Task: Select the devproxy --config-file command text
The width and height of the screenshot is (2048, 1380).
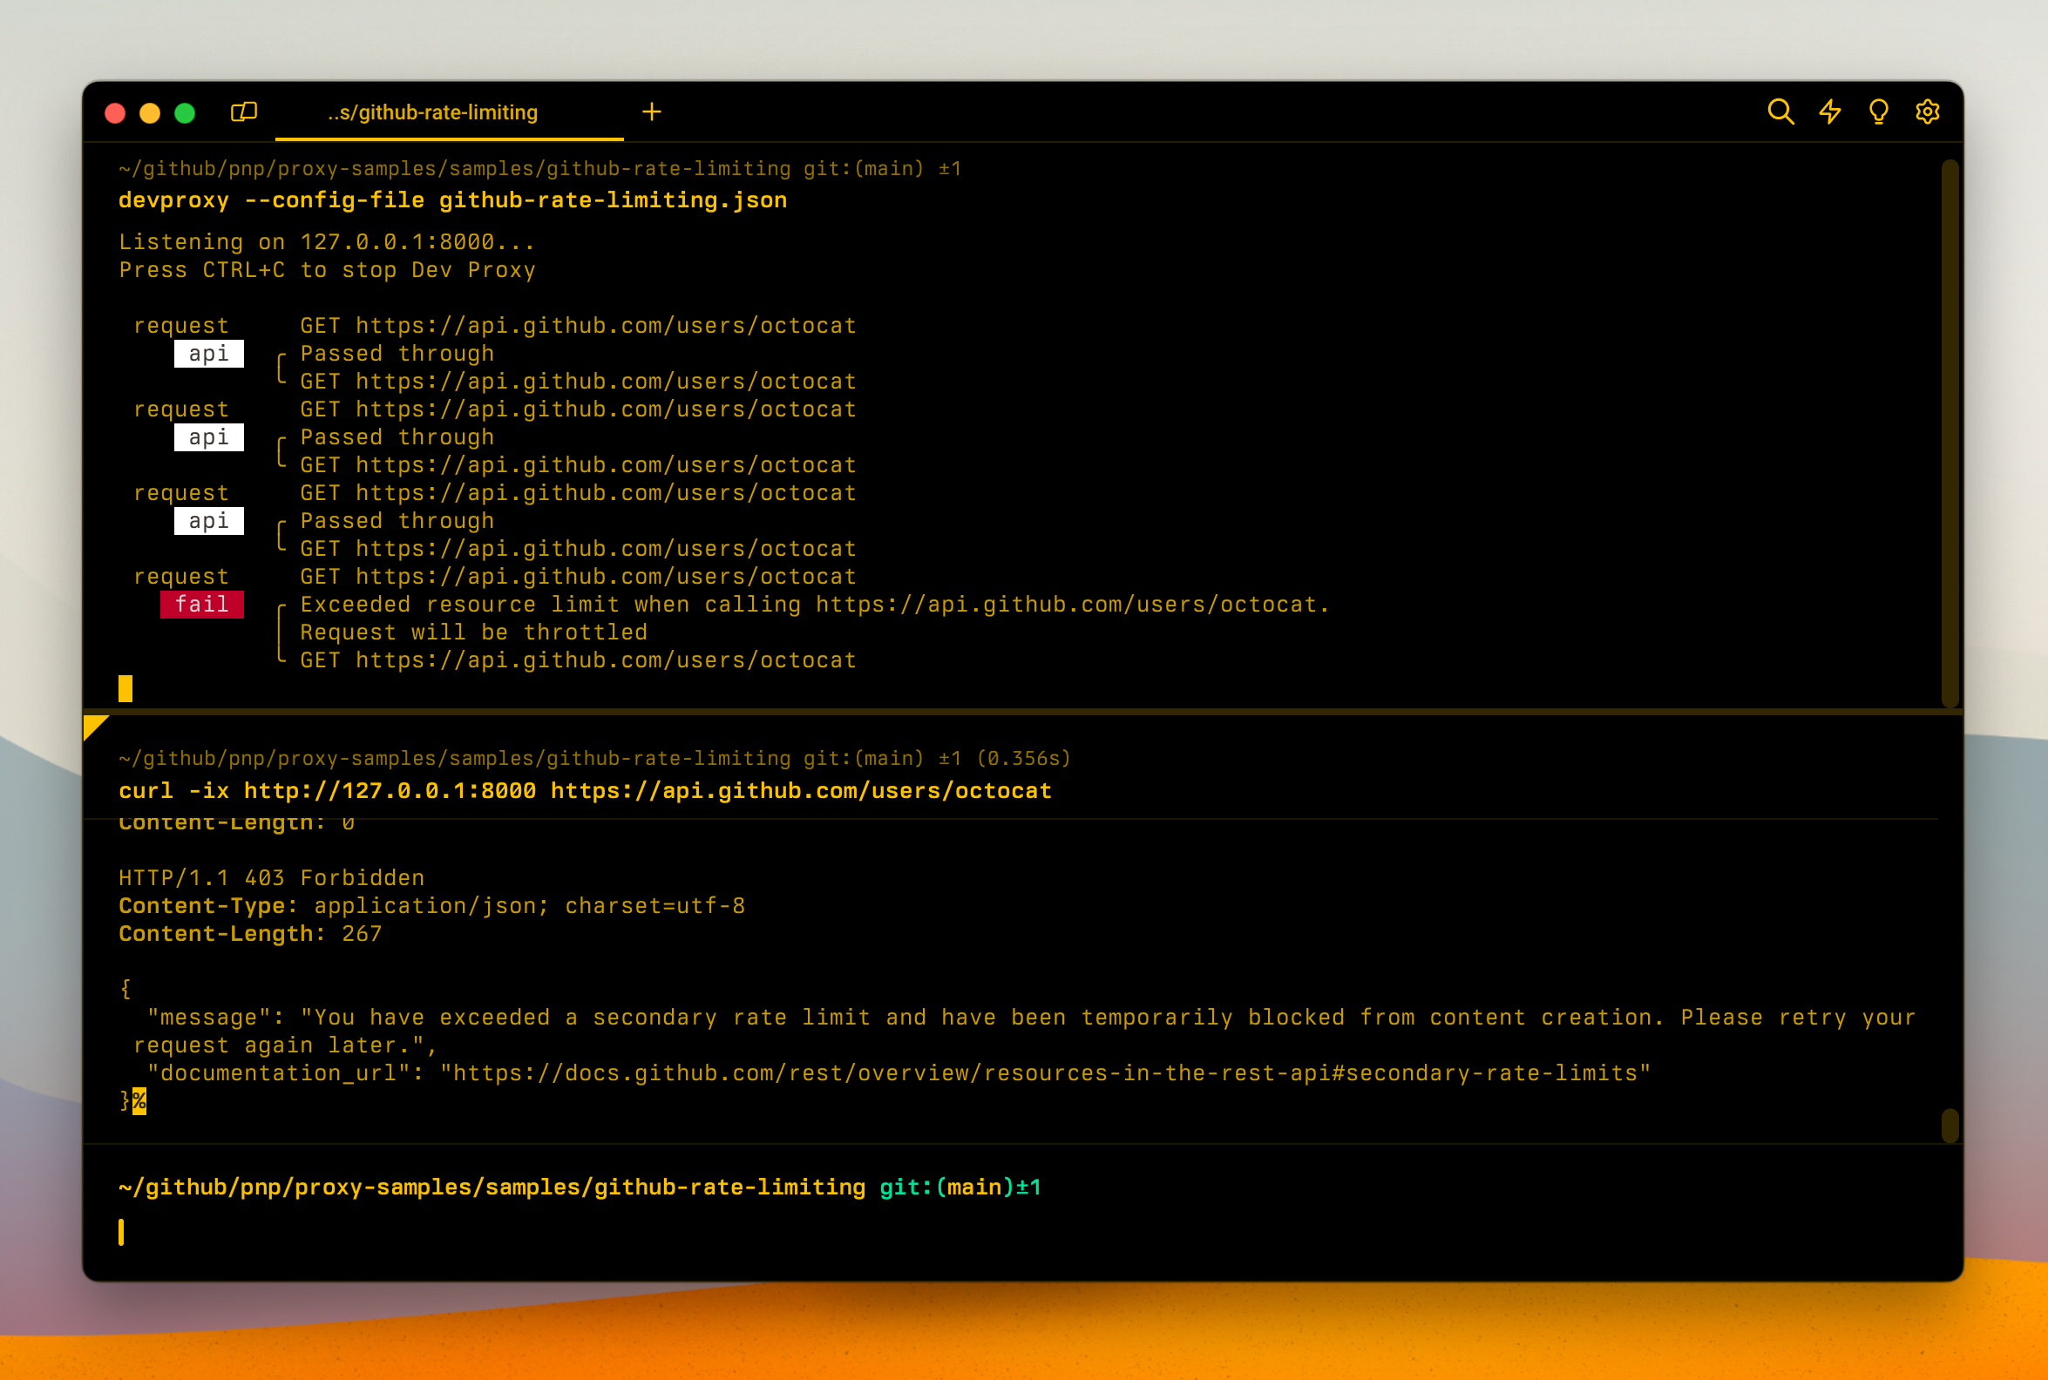Action: [451, 200]
